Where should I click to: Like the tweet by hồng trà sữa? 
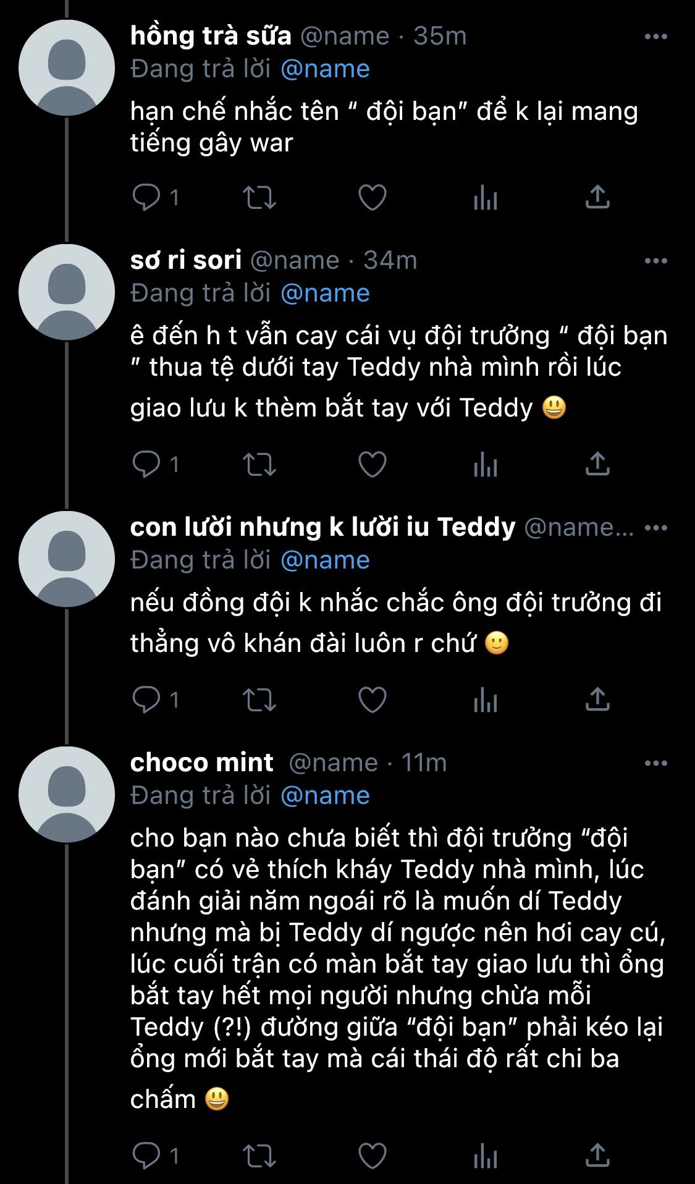pyautogui.click(x=373, y=198)
